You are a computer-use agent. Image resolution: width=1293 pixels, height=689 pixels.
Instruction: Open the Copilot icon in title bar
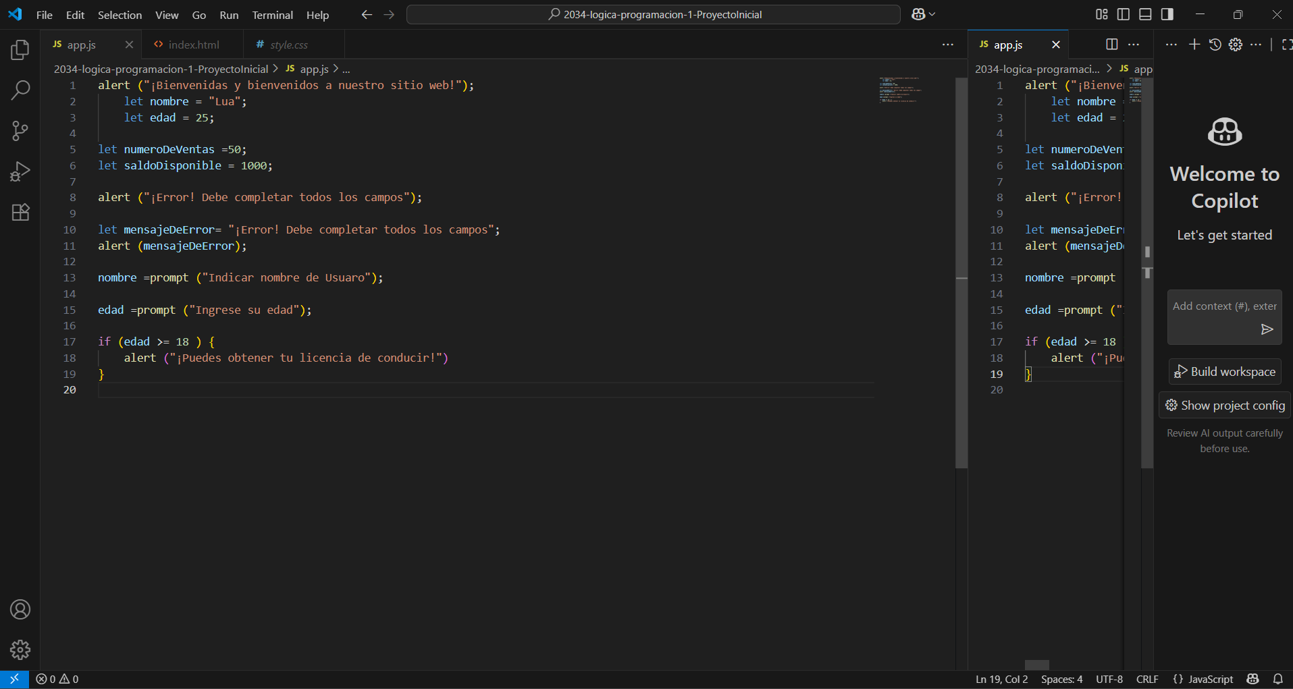[918, 14]
